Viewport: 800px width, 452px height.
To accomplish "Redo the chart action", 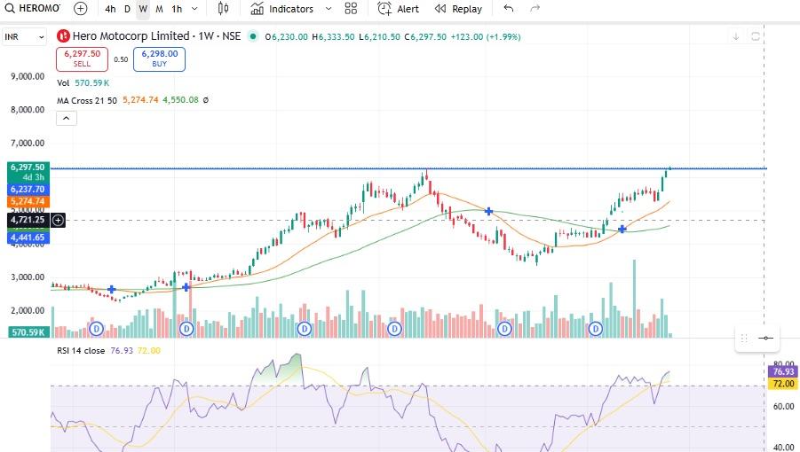I will (535, 9).
